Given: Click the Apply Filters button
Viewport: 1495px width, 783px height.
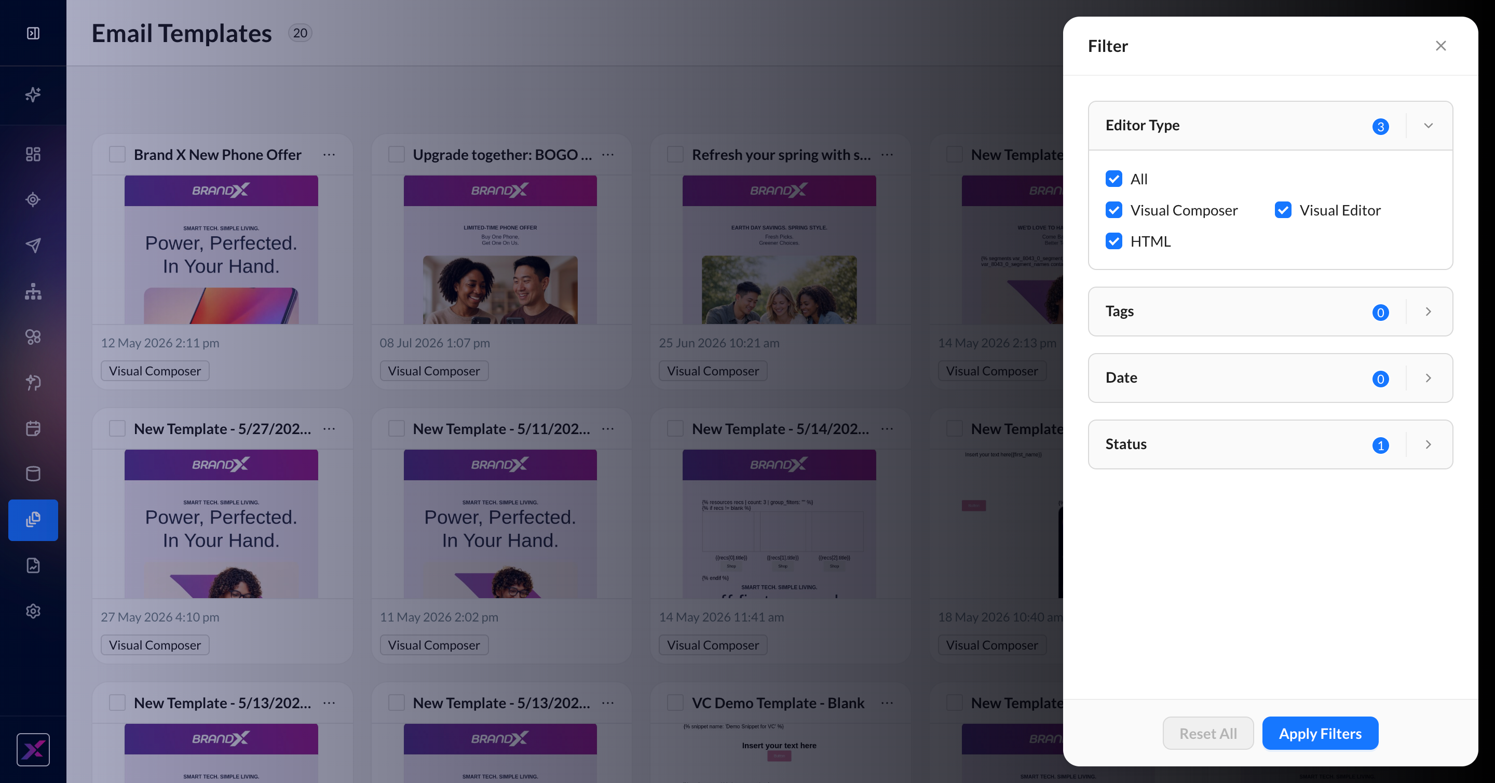Looking at the screenshot, I should [1320, 733].
